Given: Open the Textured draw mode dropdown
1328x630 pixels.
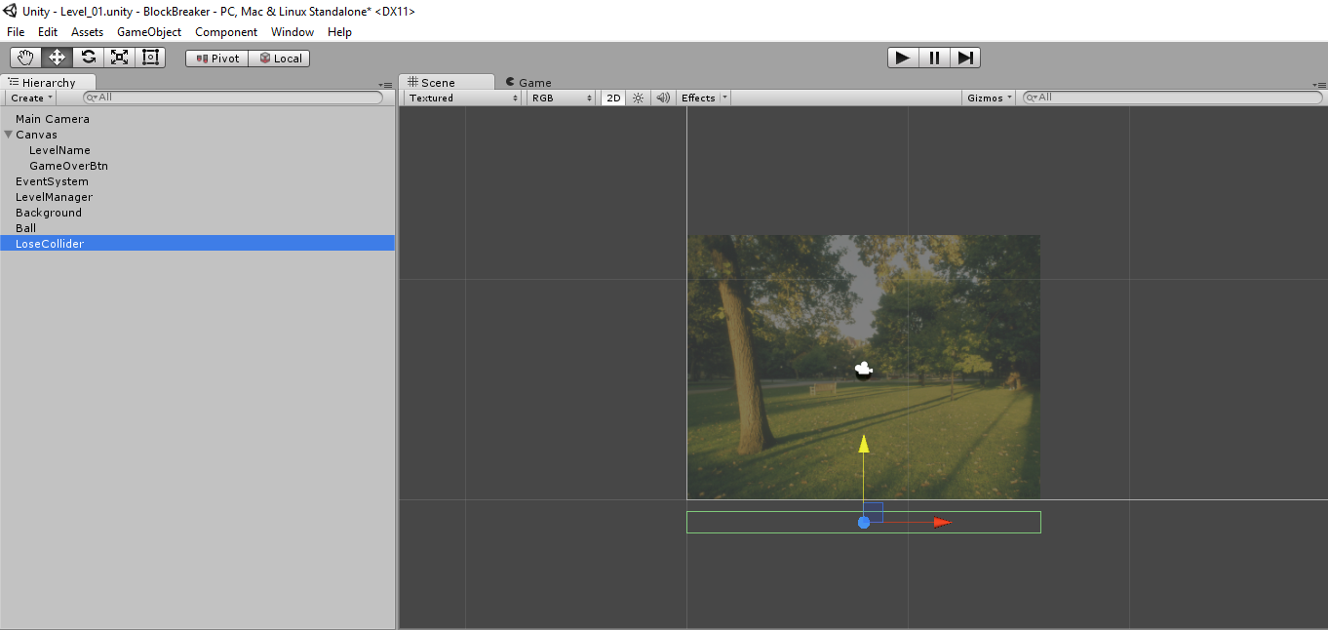Looking at the screenshot, I should [463, 98].
